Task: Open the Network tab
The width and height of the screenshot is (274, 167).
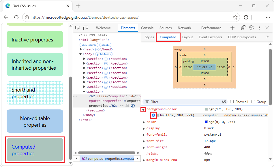Action: [184, 28]
